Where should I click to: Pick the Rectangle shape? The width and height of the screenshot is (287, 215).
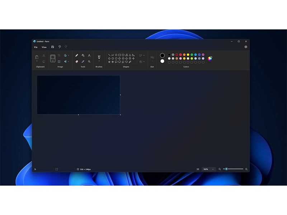tap(119, 55)
